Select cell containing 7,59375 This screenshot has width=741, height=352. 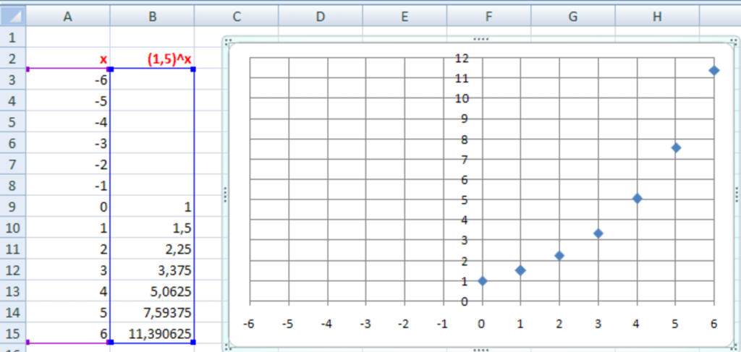tap(152, 312)
